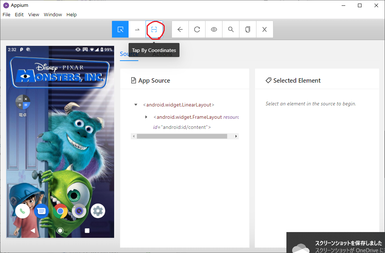Open the Search for element tool
This screenshot has height=253, width=385.
coord(231,30)
